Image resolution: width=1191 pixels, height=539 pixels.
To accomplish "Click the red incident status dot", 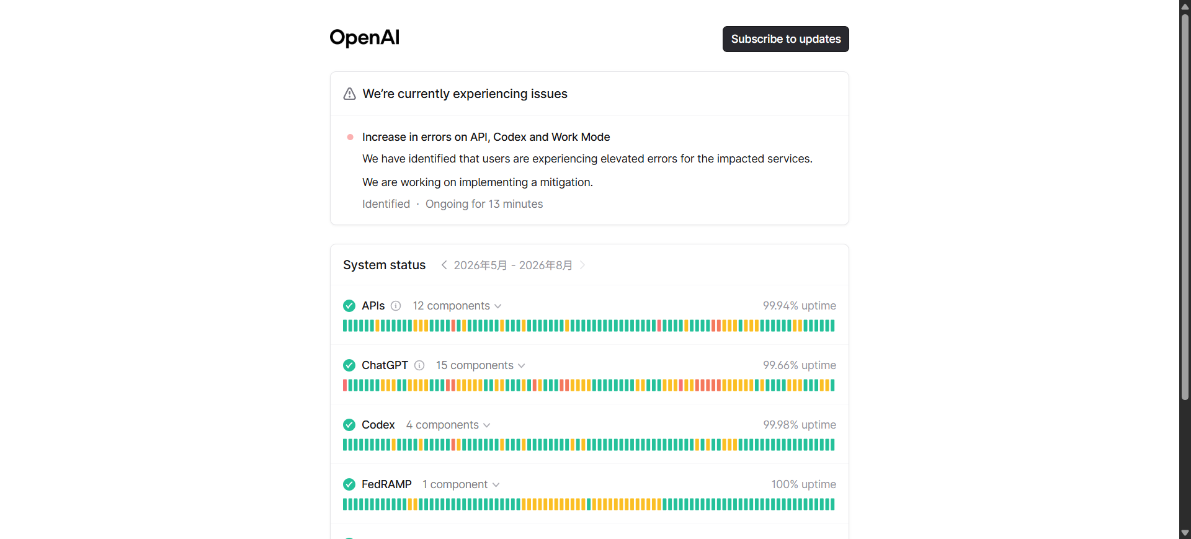I will (x=350, y=137).
